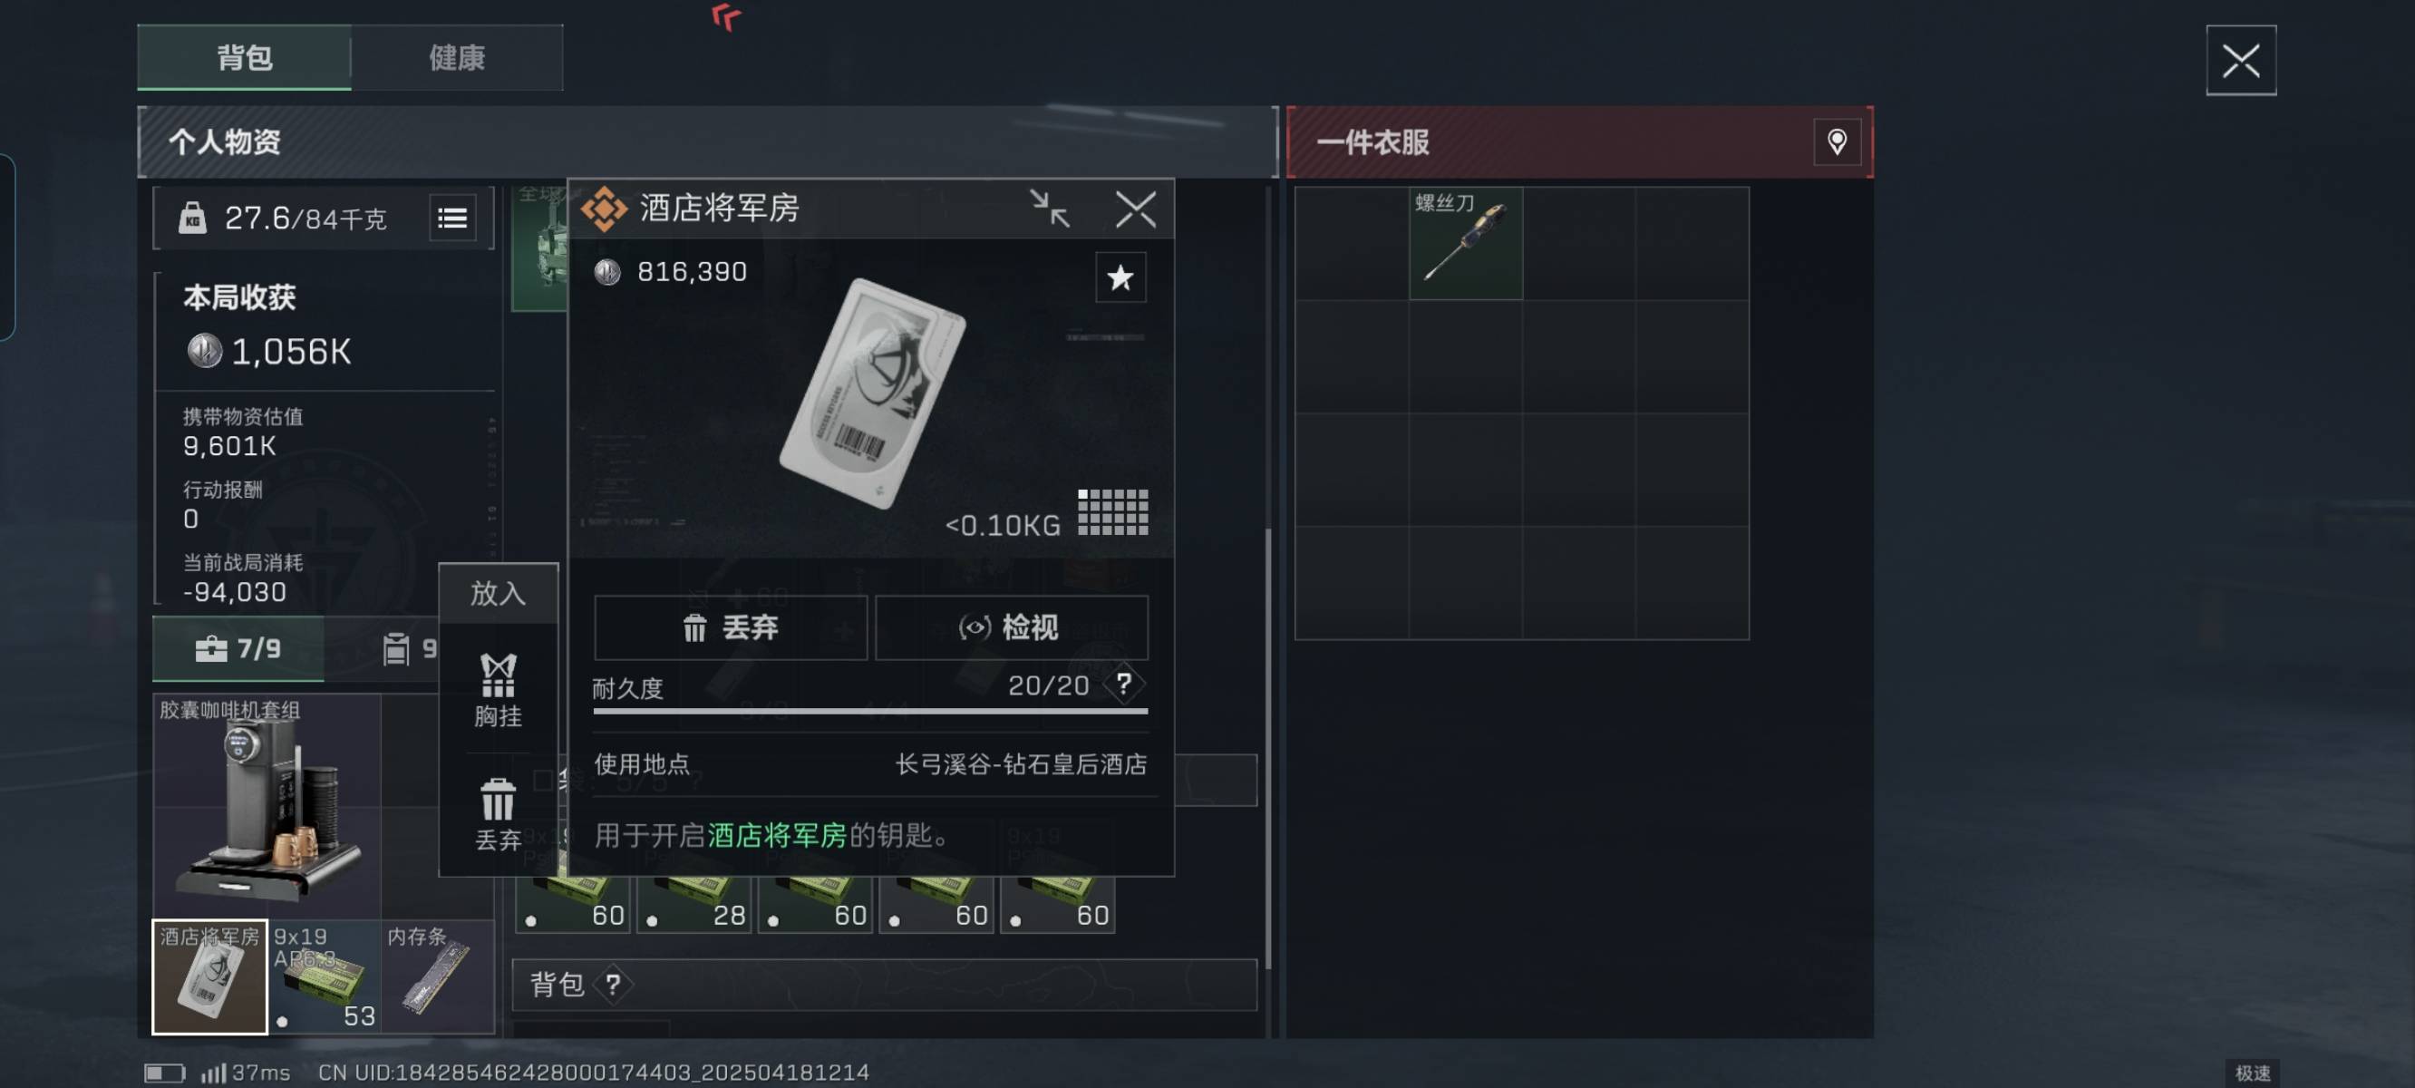This screenshot has width=2415, height=1088.
Task: Select the 内存条 memory stick item
Action: click(x=438, y=976)
